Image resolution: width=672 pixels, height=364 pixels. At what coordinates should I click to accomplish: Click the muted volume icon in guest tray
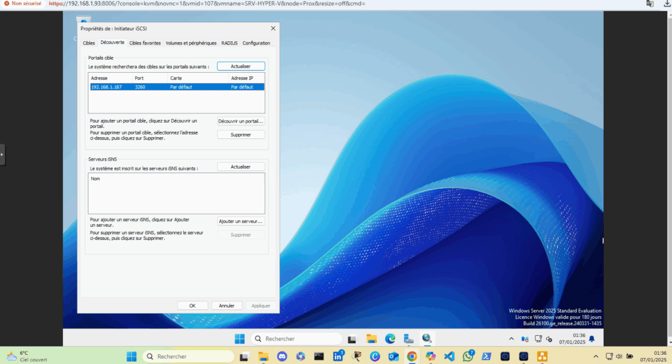click(549, 339)
